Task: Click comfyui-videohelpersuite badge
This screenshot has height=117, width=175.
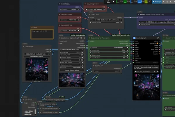Action: pos(78,35)
